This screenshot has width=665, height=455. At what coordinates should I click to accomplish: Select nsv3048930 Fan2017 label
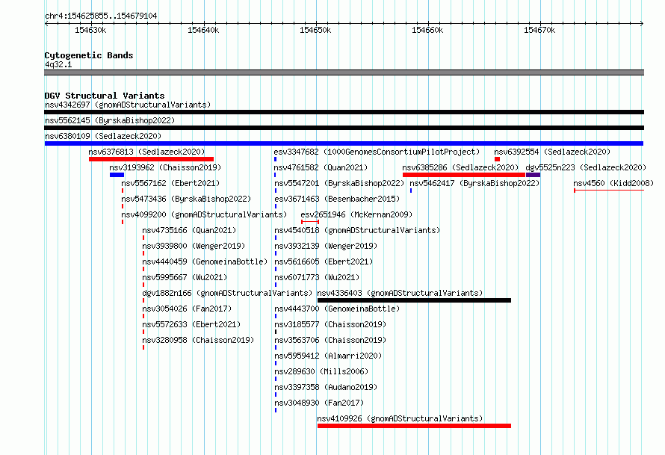click(x=319, y=403)
